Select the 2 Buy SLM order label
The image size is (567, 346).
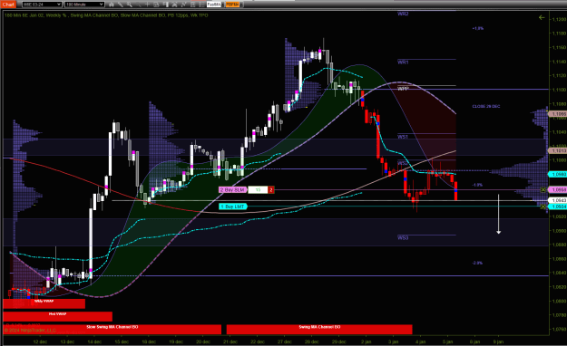click(x=232, y=189)
